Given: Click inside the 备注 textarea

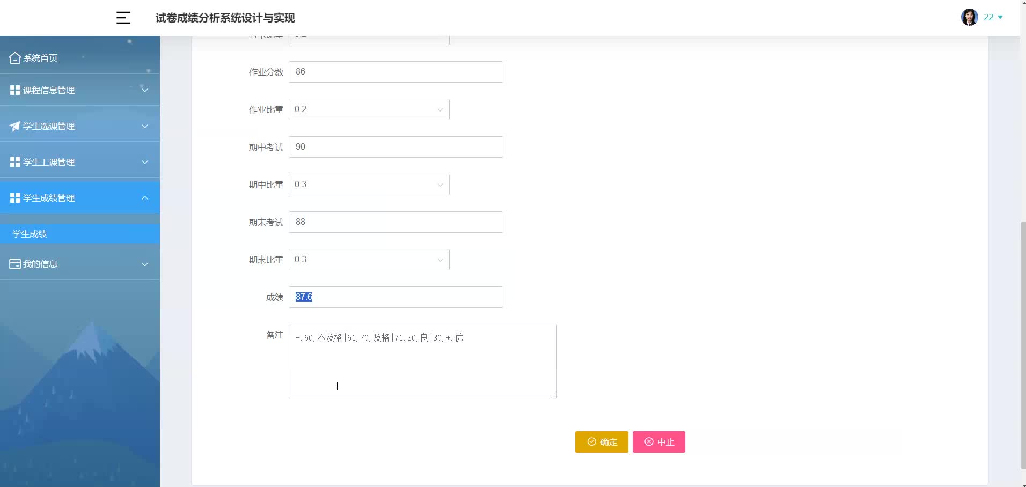Looking at the screenshot, I should coord(423,361).
